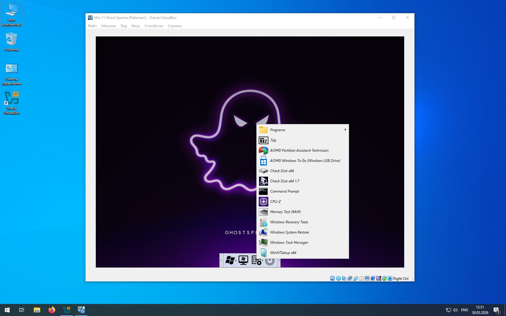Screen dimensions: 506x316
Task: Click the audio status bar indicator
Action: coord(344,278)
